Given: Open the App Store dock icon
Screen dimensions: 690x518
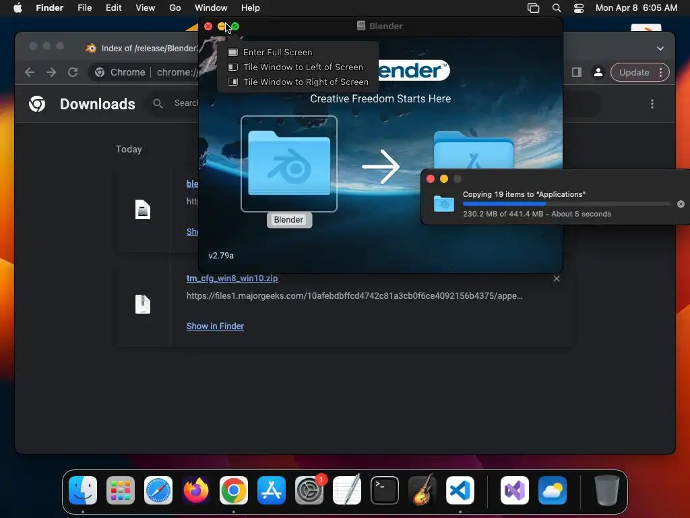Looking at the screenshot, I should (272, 490).
